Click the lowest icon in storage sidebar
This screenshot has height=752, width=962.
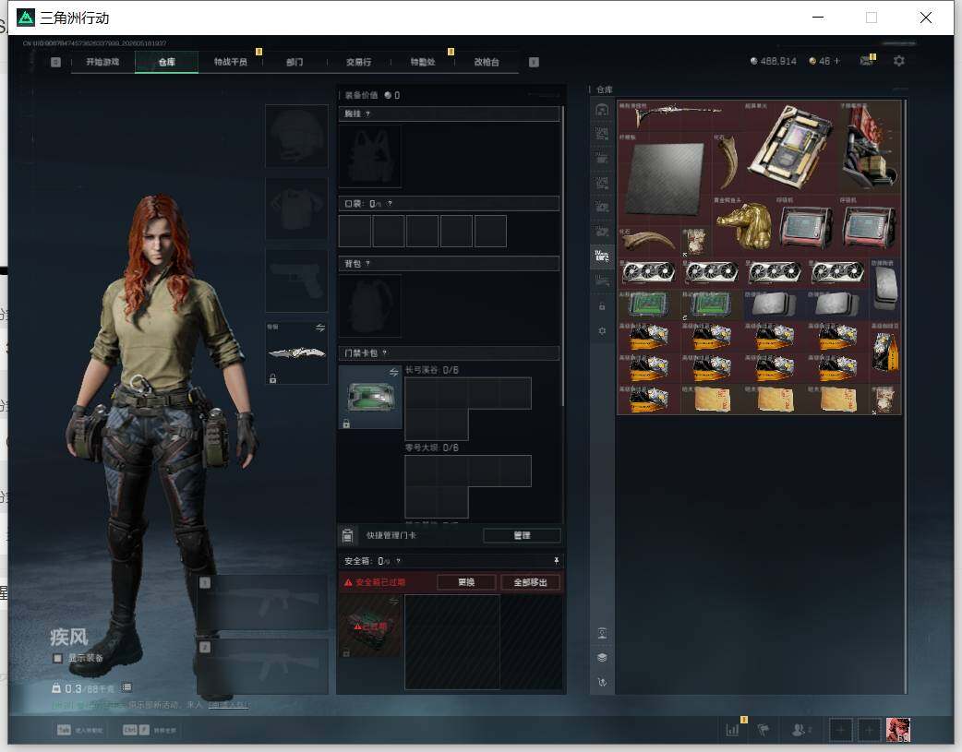click(x=602, y=682)
